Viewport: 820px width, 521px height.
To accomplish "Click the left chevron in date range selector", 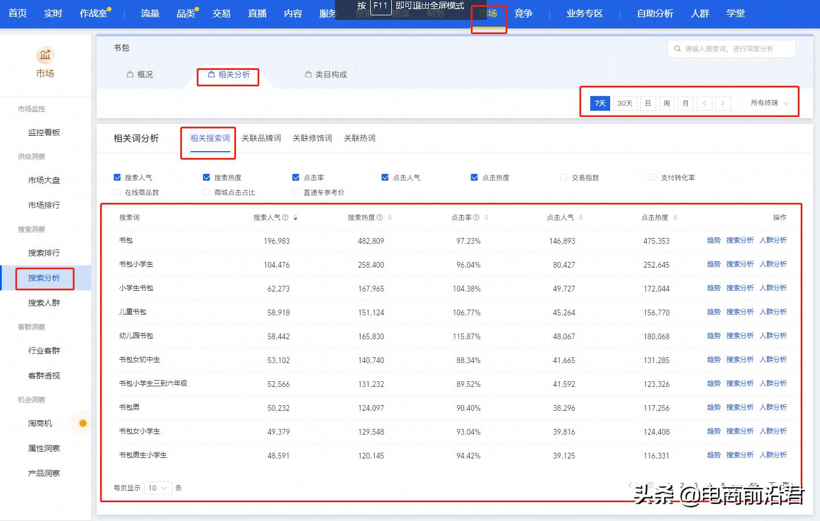I will click(x=705, y=103).
